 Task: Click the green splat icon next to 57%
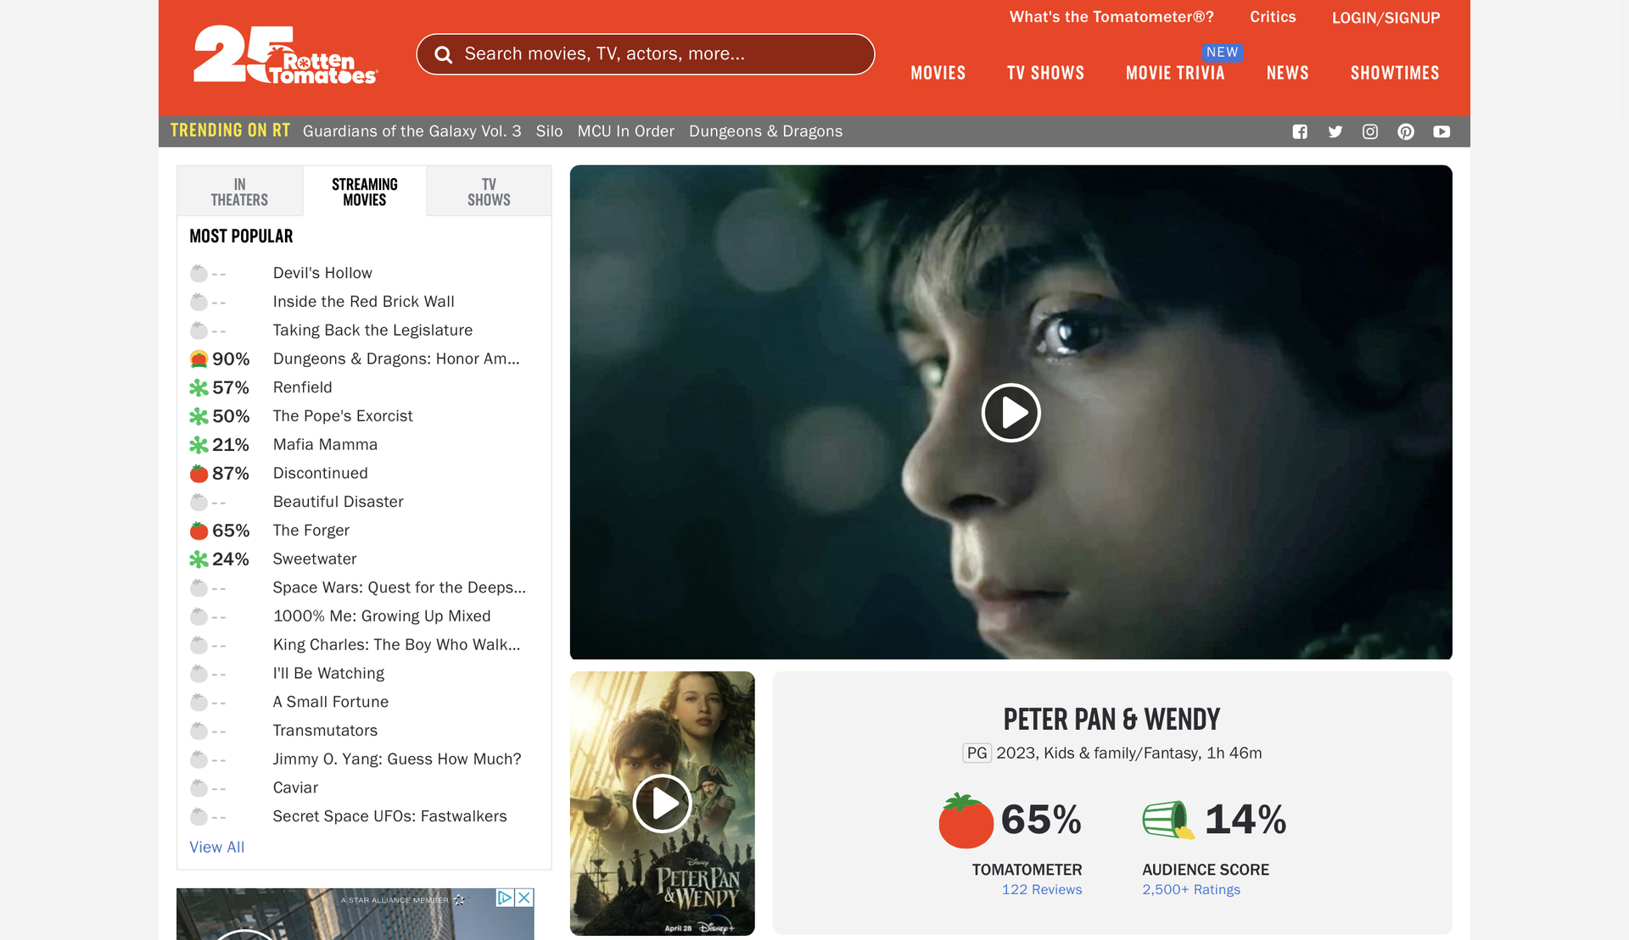coord(199,388)
